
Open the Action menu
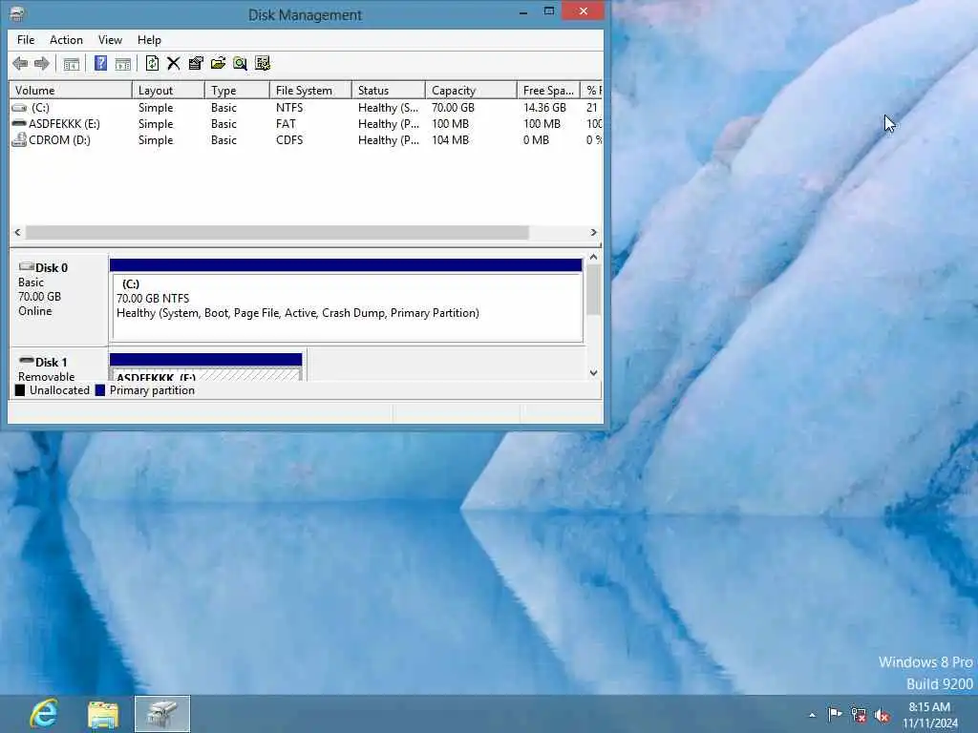tap(66, 40)
